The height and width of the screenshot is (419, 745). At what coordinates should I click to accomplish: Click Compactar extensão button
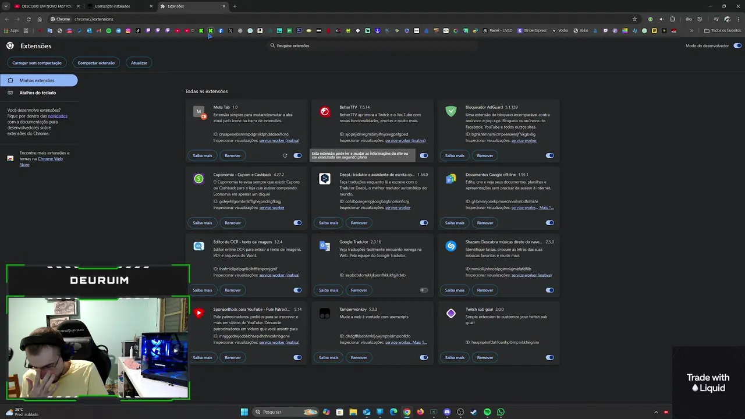pyautogui.click(x=96, y=63)
